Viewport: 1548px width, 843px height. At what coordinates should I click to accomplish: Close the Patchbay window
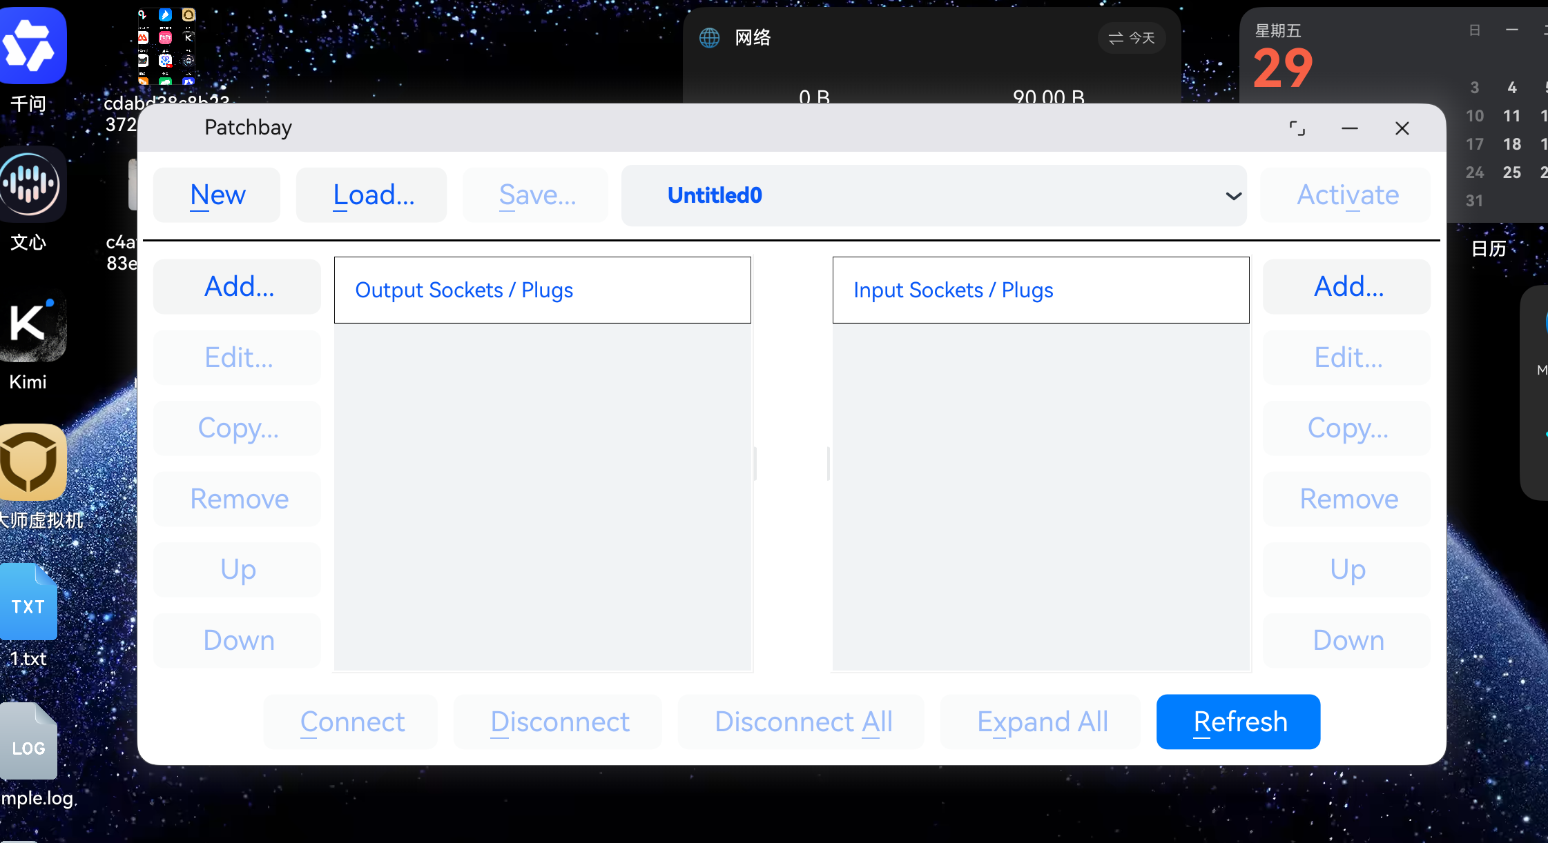pos(1402,128)
